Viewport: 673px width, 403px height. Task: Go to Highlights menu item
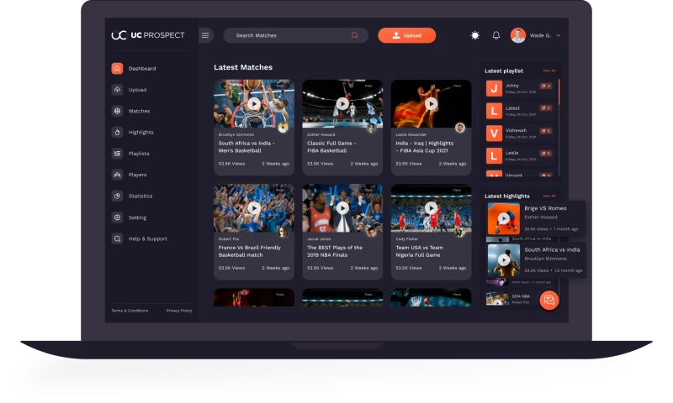(140, 133)
